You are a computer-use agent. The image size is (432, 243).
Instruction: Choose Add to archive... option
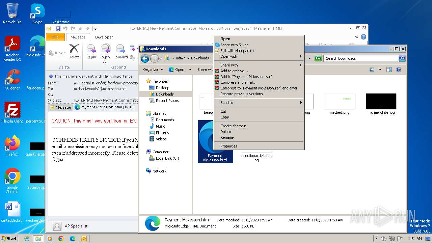click(259, 71)
